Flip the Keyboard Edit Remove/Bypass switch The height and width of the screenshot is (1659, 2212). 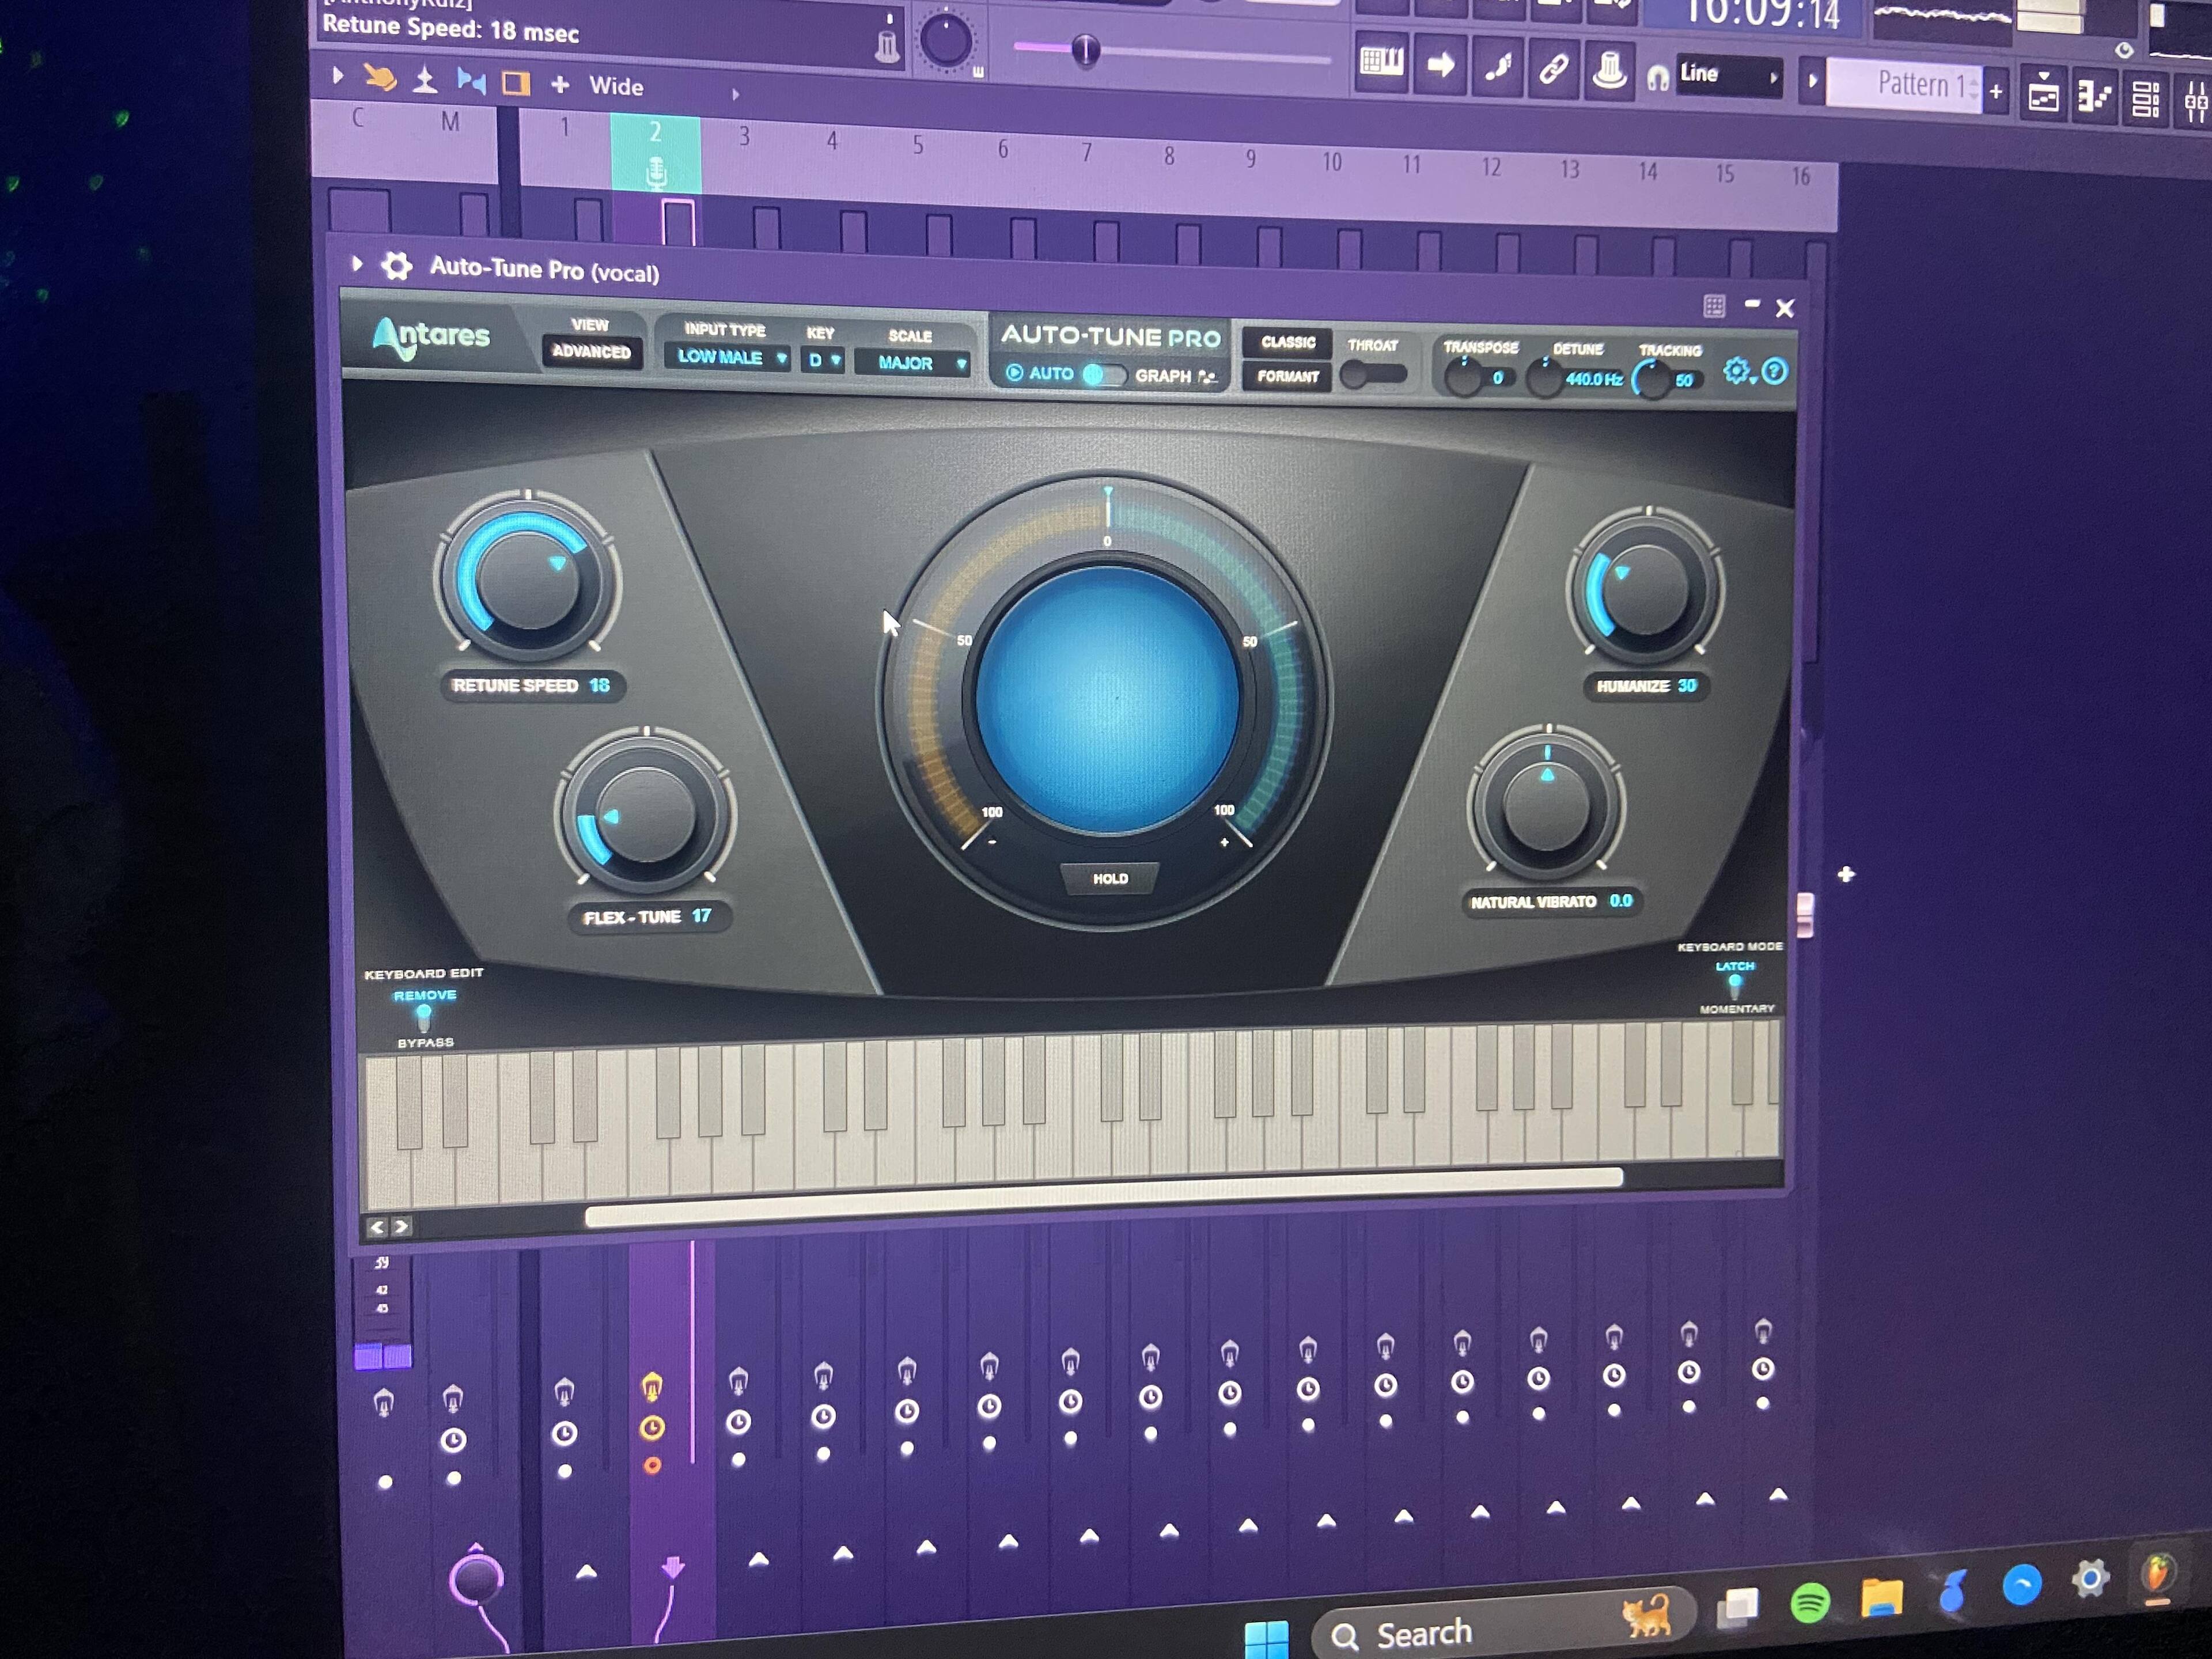(x=424, y=1018)
